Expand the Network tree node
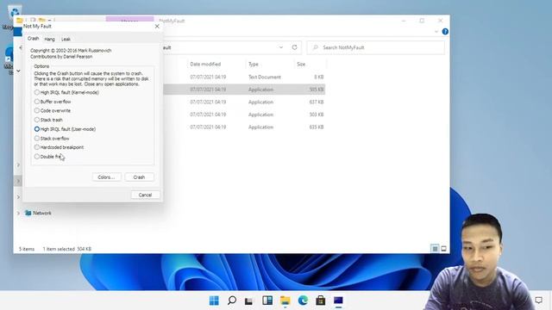 pos(18,213)
